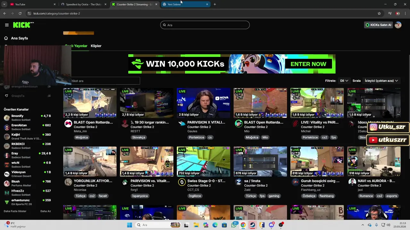Image resolution: width=410 pixels, height=230 pixels.
Task: Select the Canlı Yayınlar tab
Action: [76, 46]
